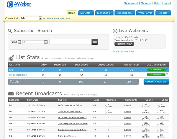
Task: Open 'The Scoop On My New Project!' broadcast
Action: click(x=73, y=124)
